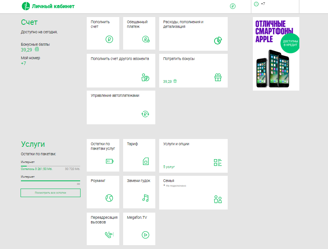Open Переадресация вызовов phone icon
The height and width of the screenshot is (249, 328).
pos(109,235)
